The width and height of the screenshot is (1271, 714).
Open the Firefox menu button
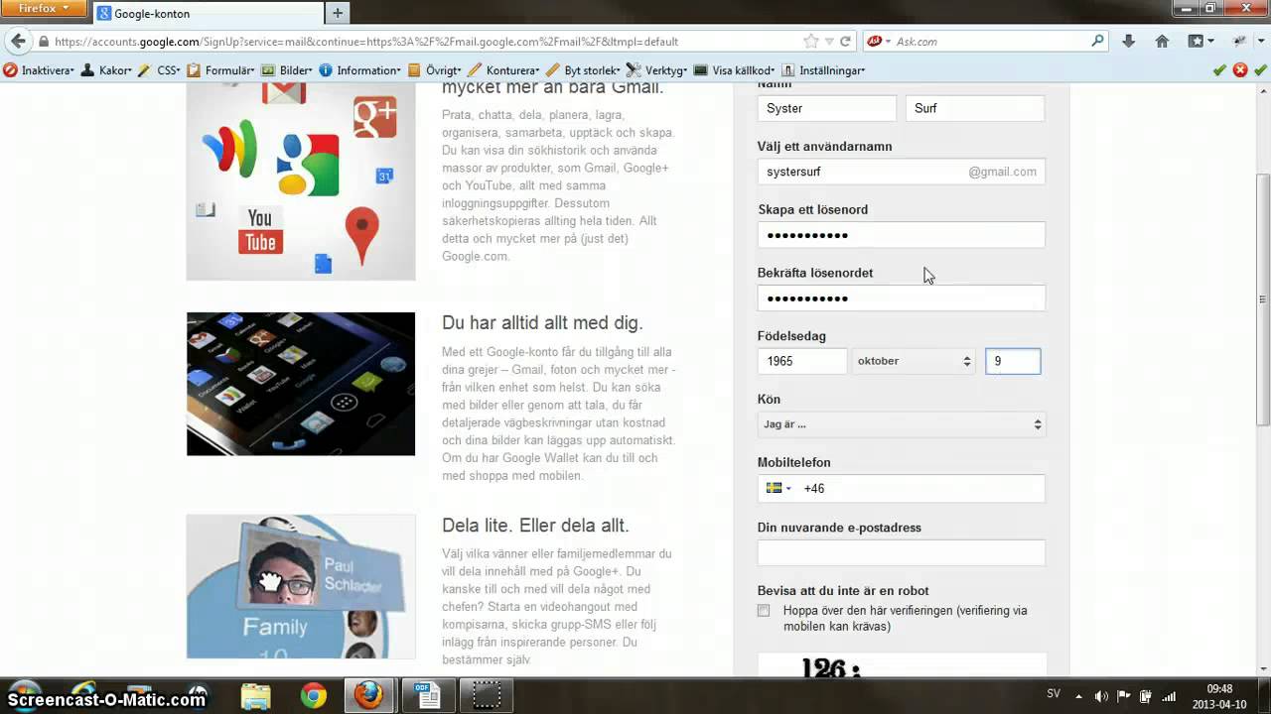coord(45,9)
